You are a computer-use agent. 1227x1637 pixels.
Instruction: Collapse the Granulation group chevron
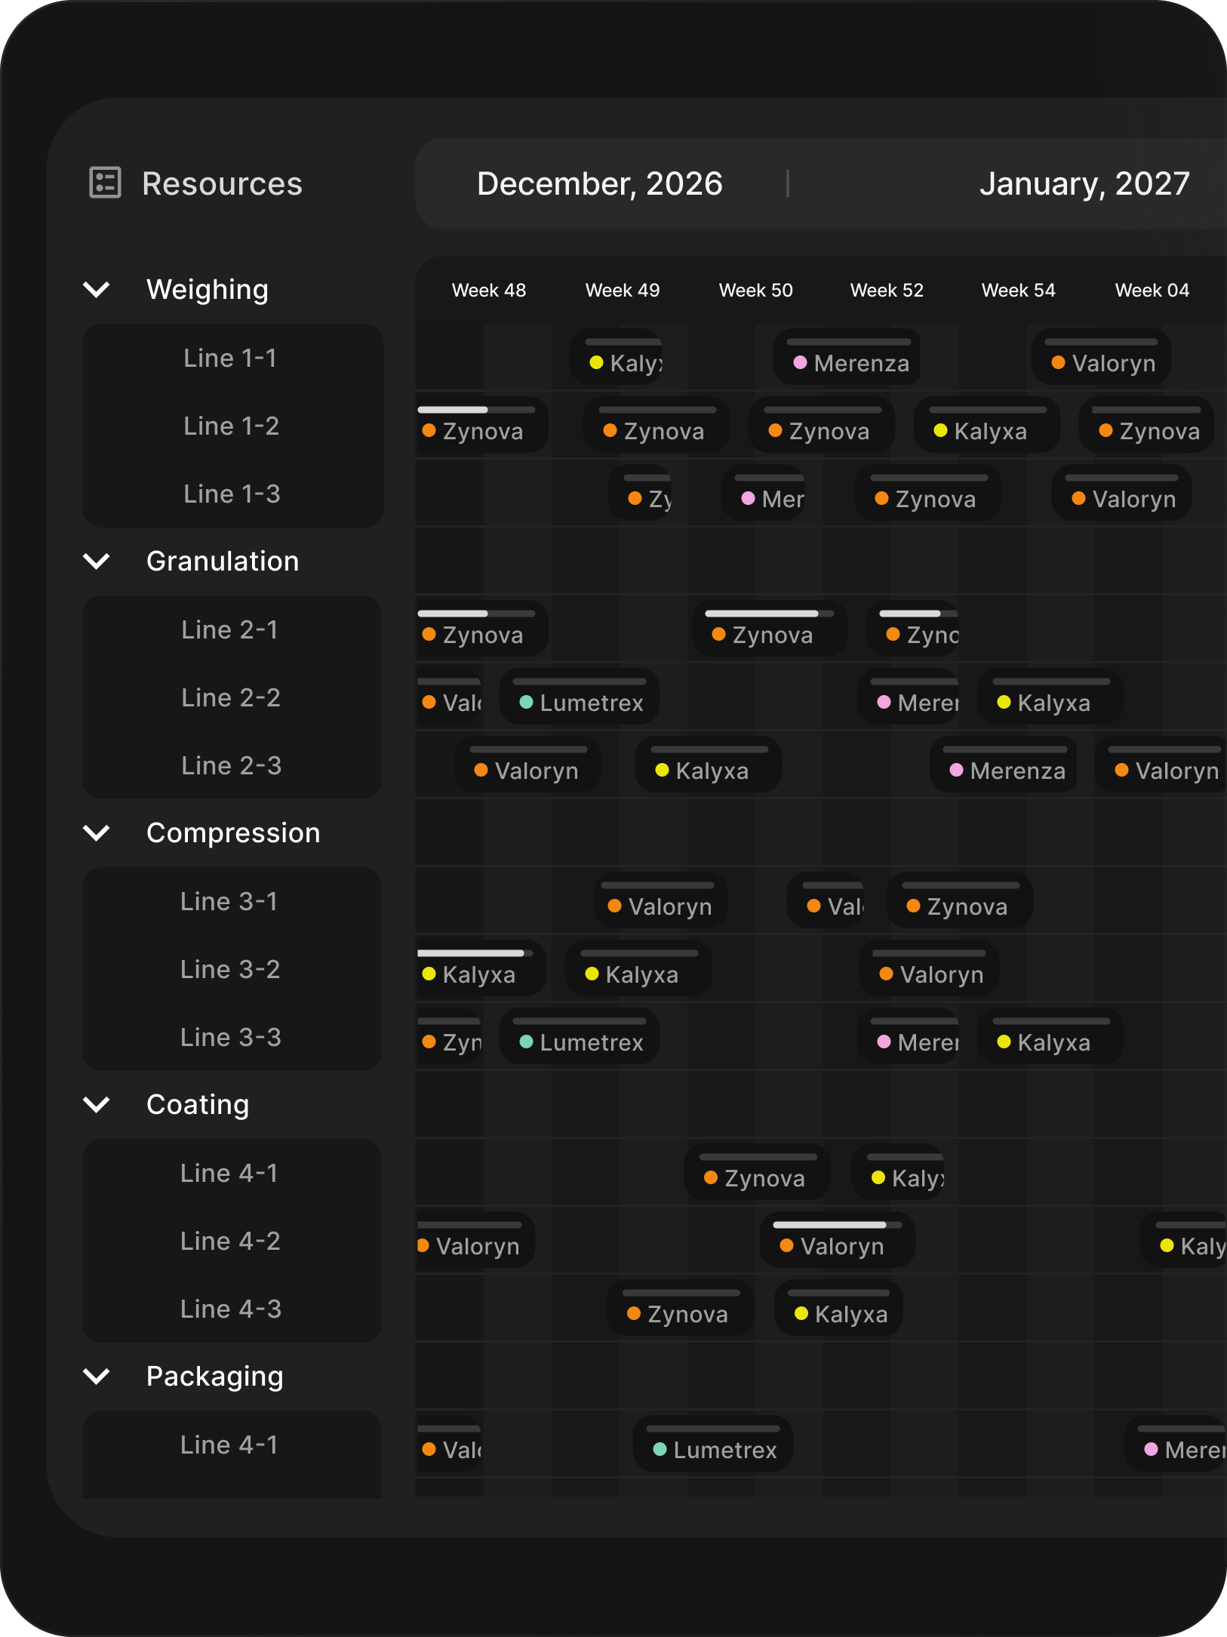pyautogui.click(x=97, y=561)
